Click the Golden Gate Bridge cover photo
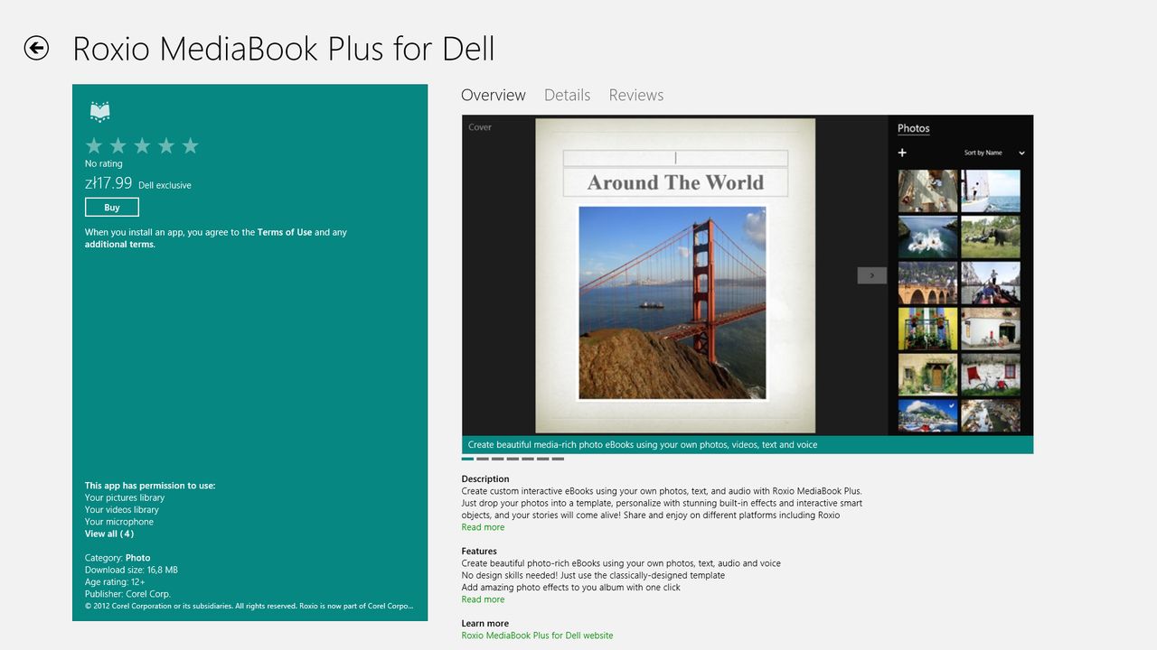Viewport: 1157px width, 650px height. [673, 302]
